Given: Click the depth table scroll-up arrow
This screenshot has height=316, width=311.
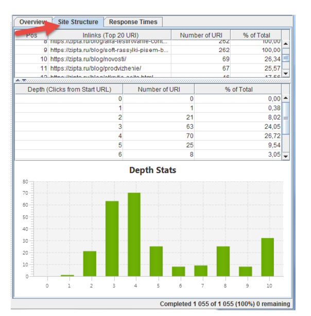Looking at the screenshot, I should [286, 98].
